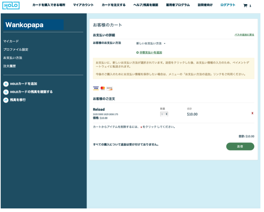The height and width of the screenshot is (212, 264).
Task: Click the ログアウト link
Action: coord(228,5)
